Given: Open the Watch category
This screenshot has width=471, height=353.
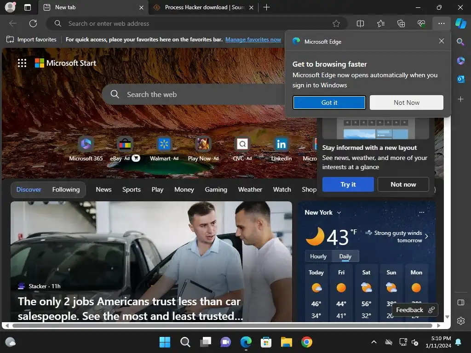Looking at the screenshot, I should pos(282,189).
